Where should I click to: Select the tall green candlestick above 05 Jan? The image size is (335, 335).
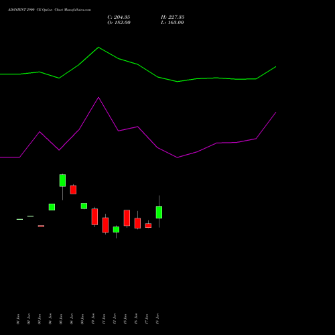pos(62,180)
